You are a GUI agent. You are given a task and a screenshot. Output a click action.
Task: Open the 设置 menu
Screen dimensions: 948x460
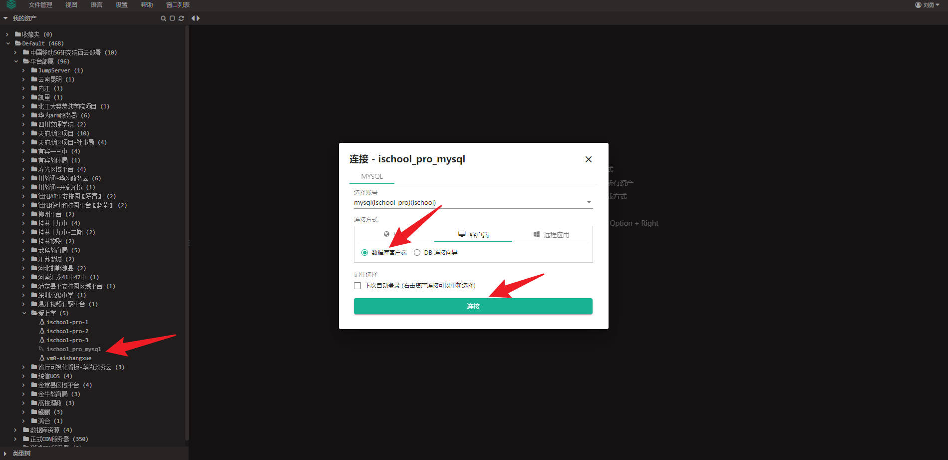[121, 5]
